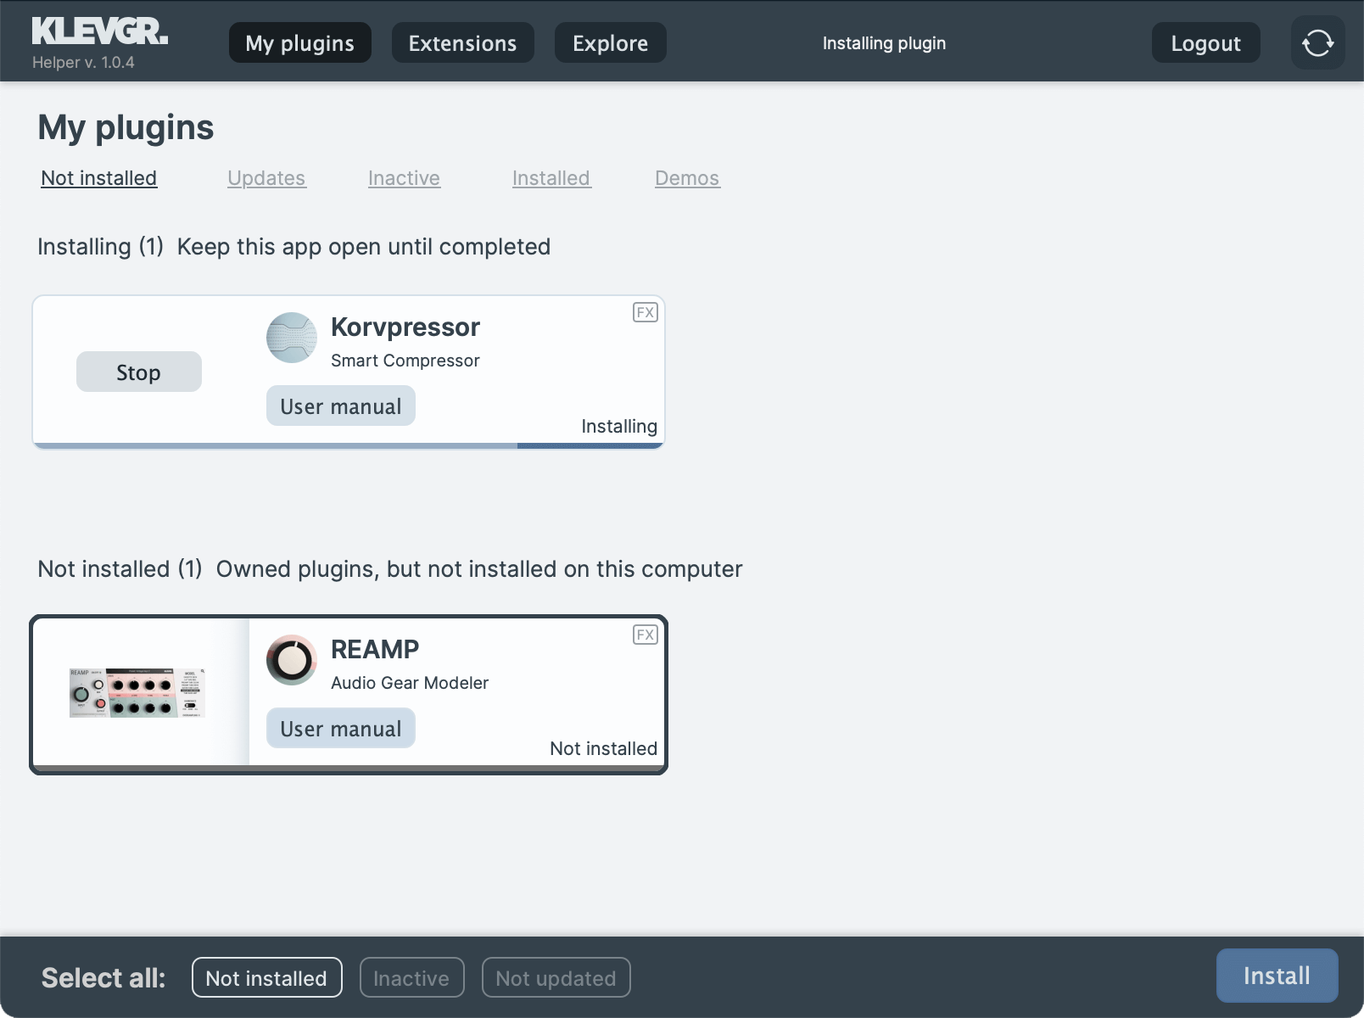This screenshot has width=1364, height=1018.
Task: Toggle Select all Not installed filter
Action: pyautogui.click(x=267, y=977)
